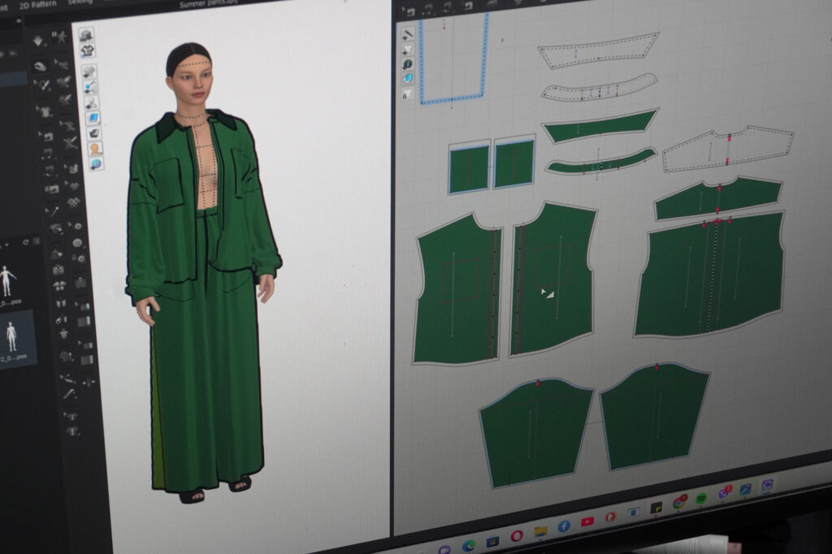832x554 pixels.
Task: Open the Facebook taskbar icon
Action: [564, 526]
